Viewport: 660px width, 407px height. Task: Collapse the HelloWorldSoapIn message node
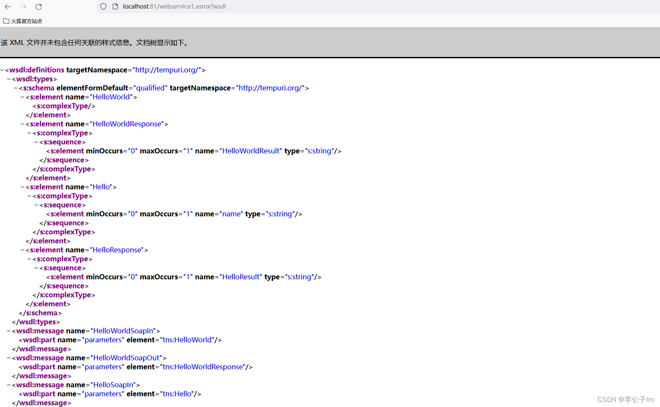click(x=9, y=331)
